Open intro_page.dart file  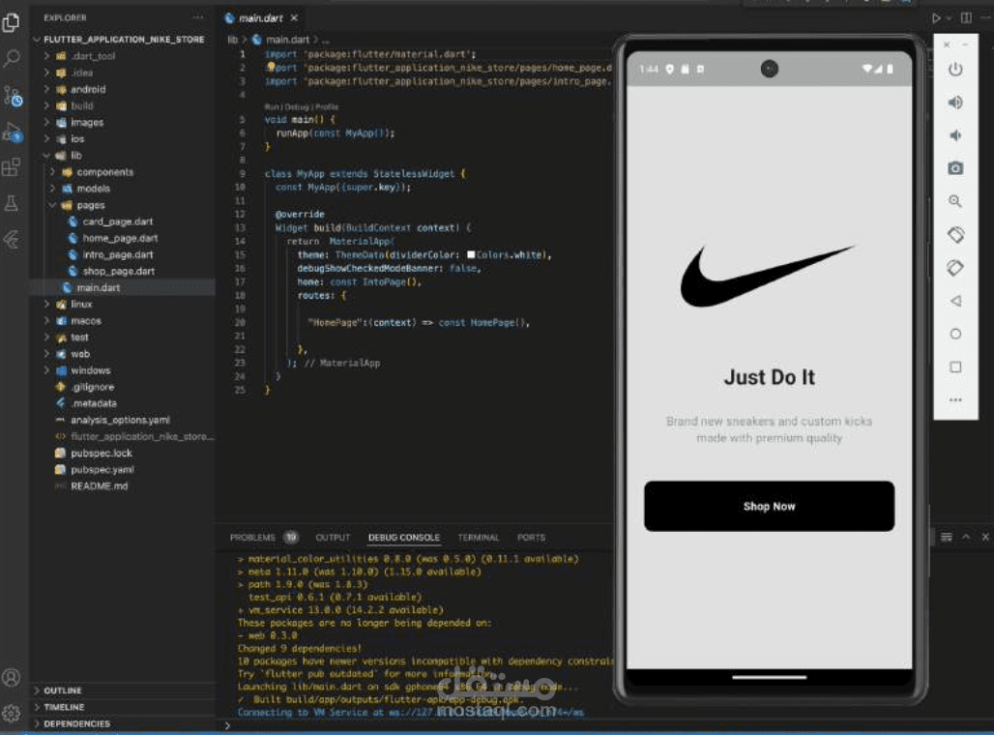[118, 254]
